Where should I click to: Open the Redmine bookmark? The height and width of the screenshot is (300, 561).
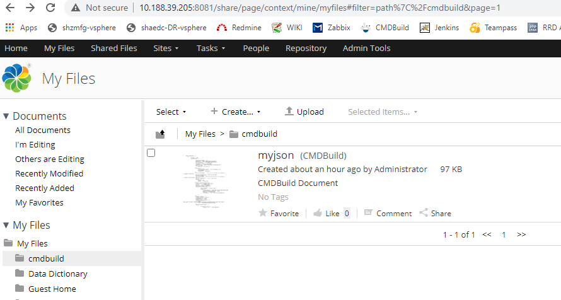[239, 28]
